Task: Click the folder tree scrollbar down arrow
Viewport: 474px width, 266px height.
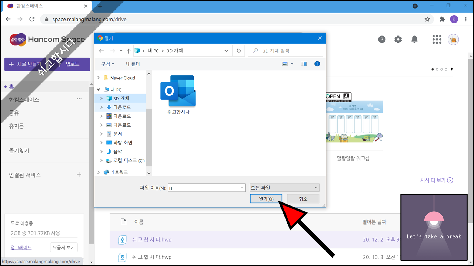Action: 149,173
